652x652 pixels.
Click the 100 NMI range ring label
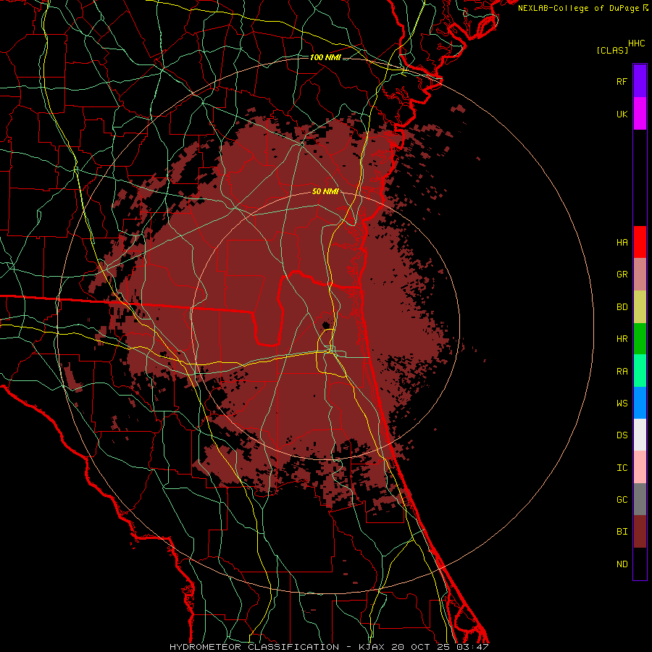(x=325, y=57)
